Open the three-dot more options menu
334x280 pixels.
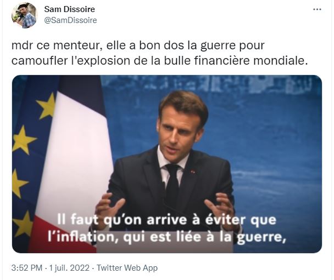click(317, 9)
